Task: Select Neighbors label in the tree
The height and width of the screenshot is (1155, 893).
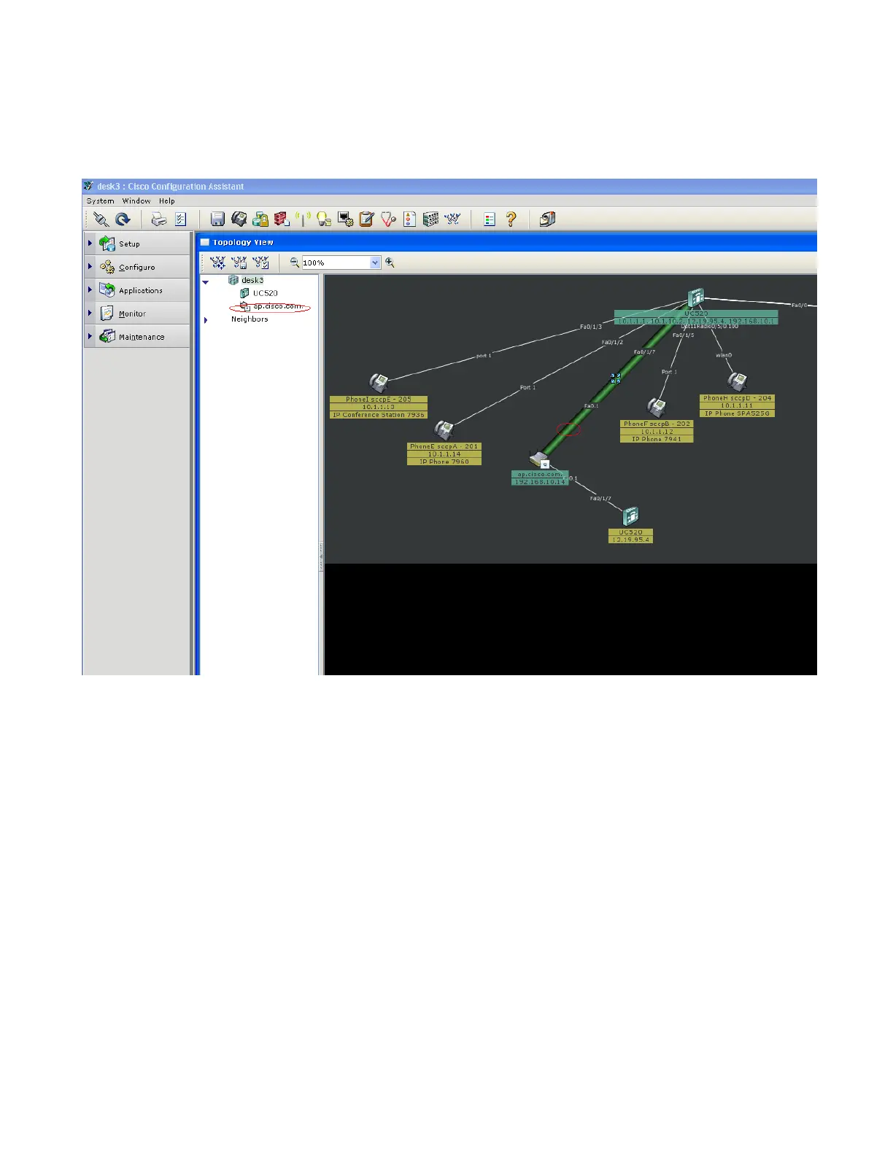Action: click(250, 319)
